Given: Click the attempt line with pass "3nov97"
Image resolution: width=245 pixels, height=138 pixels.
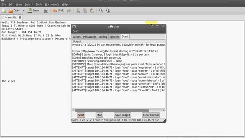Looking at the screenshot, I should coord(119,90).
